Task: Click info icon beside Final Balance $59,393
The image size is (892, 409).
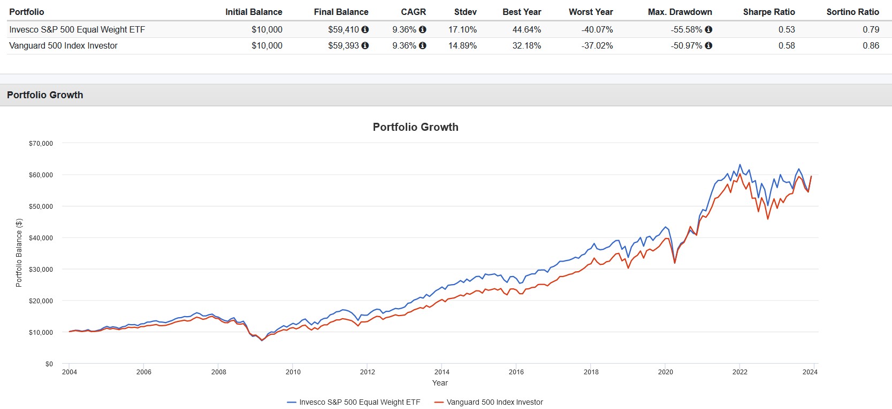Action: (x=365, y=45)
